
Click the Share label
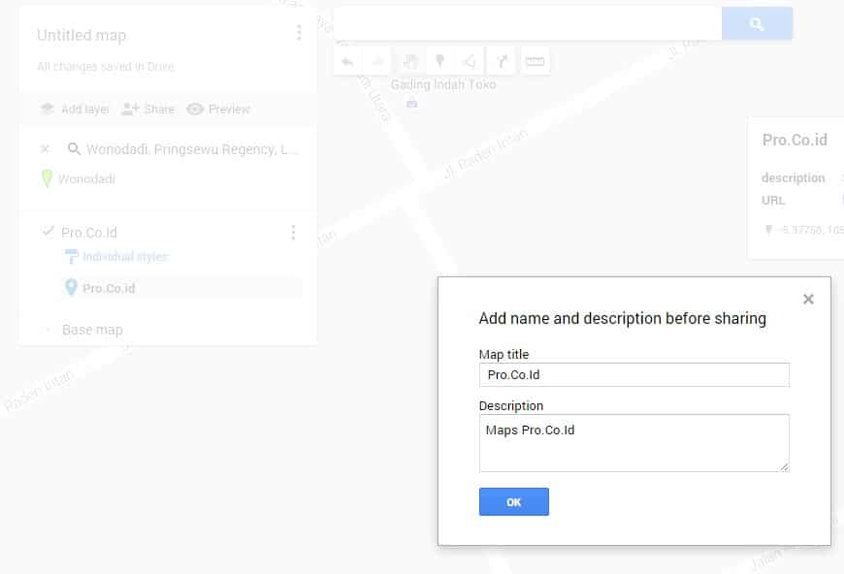click(159, 110)
